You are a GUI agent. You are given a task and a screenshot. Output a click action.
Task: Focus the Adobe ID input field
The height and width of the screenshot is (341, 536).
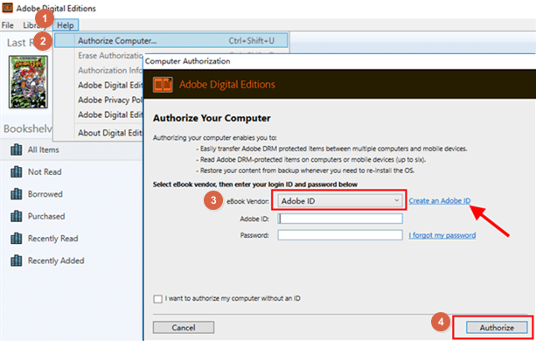click(340, 219)
